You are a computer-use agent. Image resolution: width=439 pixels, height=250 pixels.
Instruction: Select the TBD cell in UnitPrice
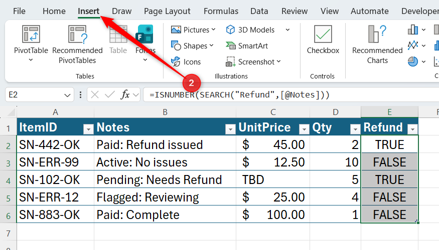coord(273,179)
